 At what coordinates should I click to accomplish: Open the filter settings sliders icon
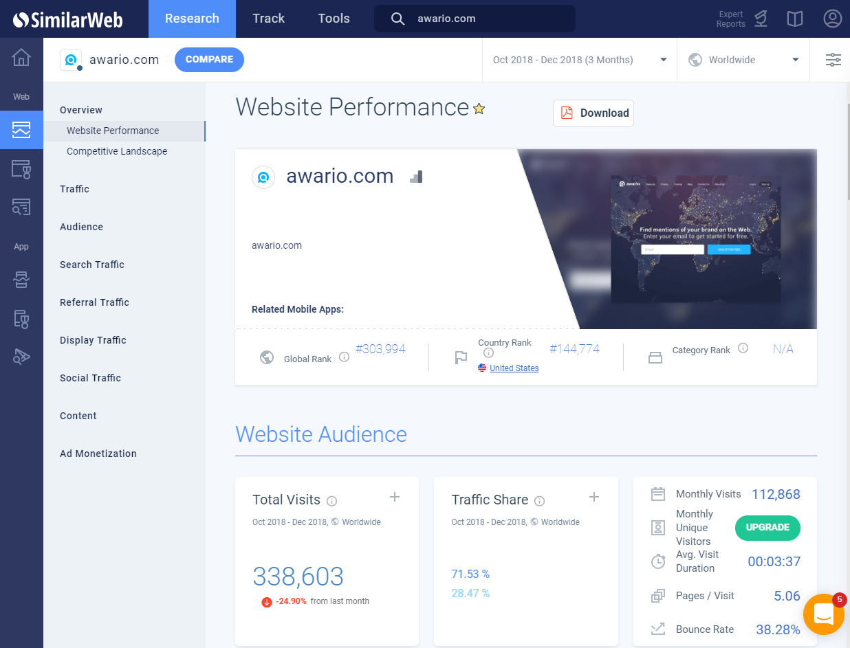(833, 60)
